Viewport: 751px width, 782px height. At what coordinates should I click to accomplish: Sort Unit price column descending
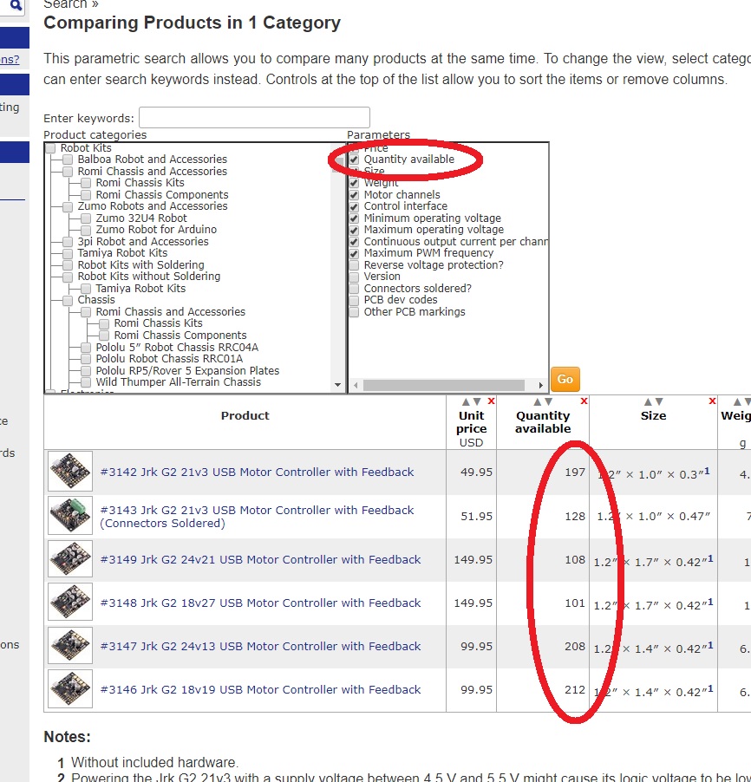477,401
